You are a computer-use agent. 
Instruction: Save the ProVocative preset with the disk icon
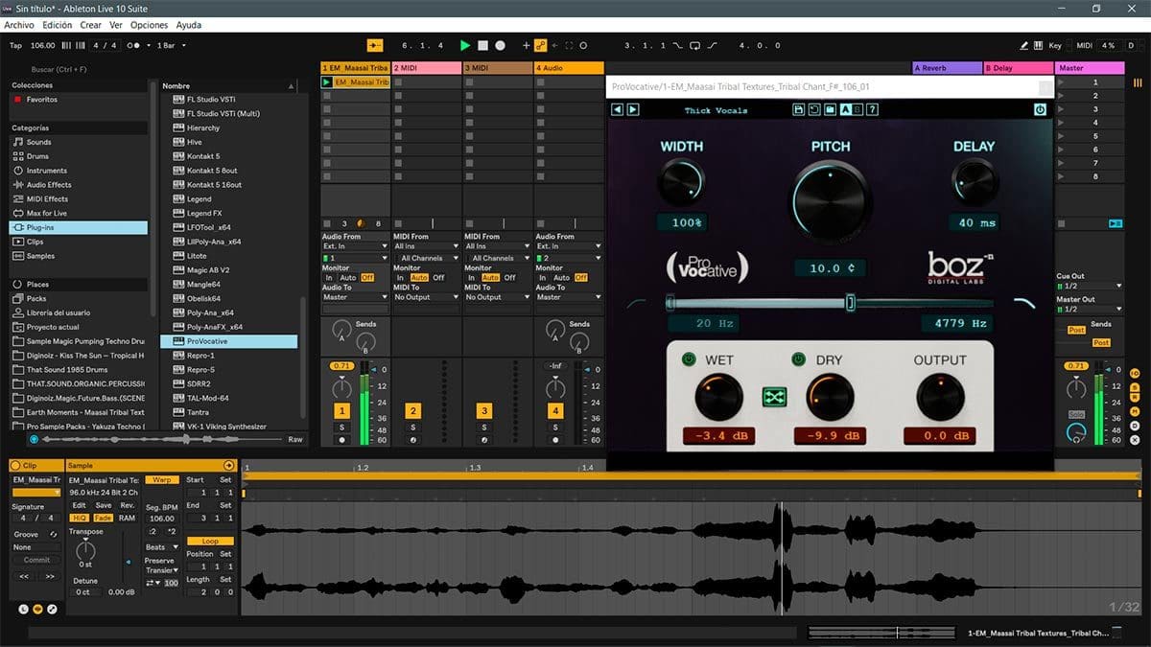click(x=798, y=110)
